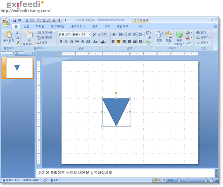This screenshot has width=223, height=187.
Task: Align text right
Action: coord(124,41)
